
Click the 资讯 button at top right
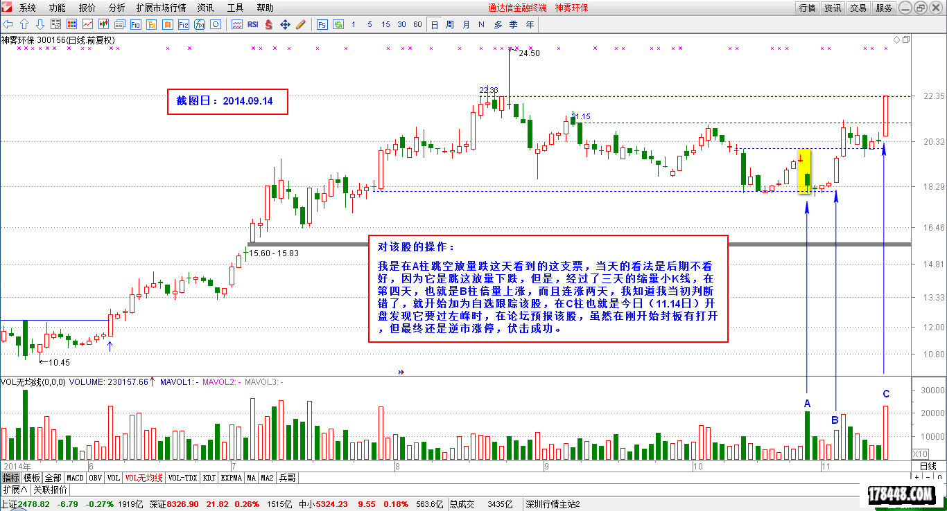pyautogui.click(x=833, y=8)
